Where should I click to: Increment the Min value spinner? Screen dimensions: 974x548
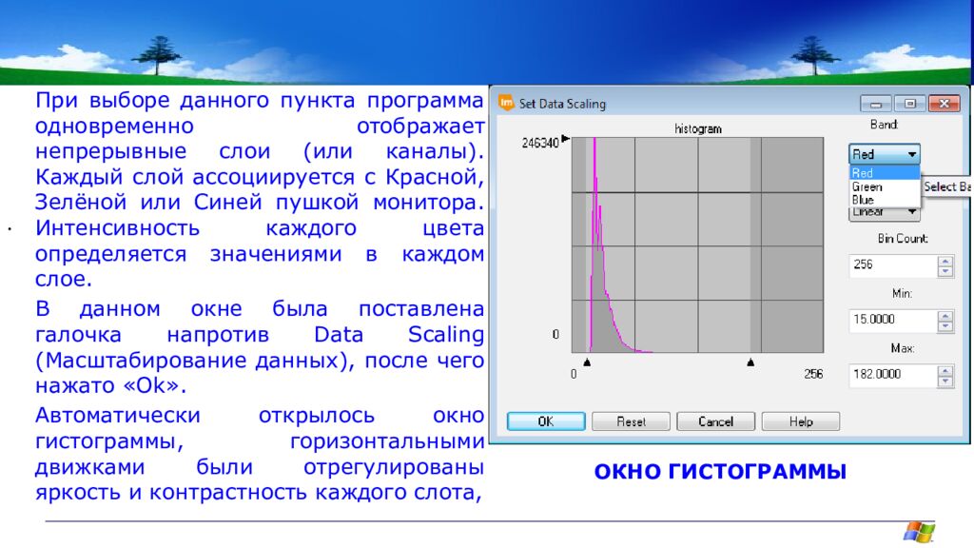click(x=945, y=315)
